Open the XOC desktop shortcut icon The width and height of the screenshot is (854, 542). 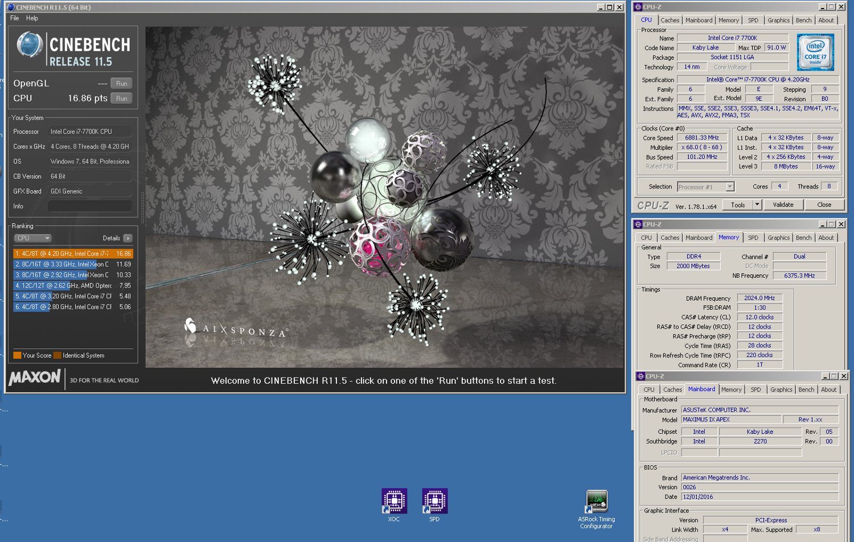(x=394, y=502)
